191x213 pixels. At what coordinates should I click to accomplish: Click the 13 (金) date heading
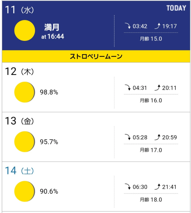[19, 121]
